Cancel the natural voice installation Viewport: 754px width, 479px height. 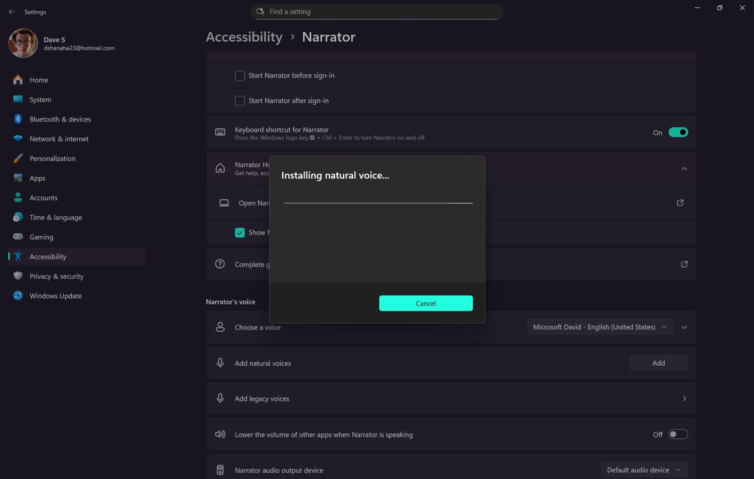pos(425,303)
